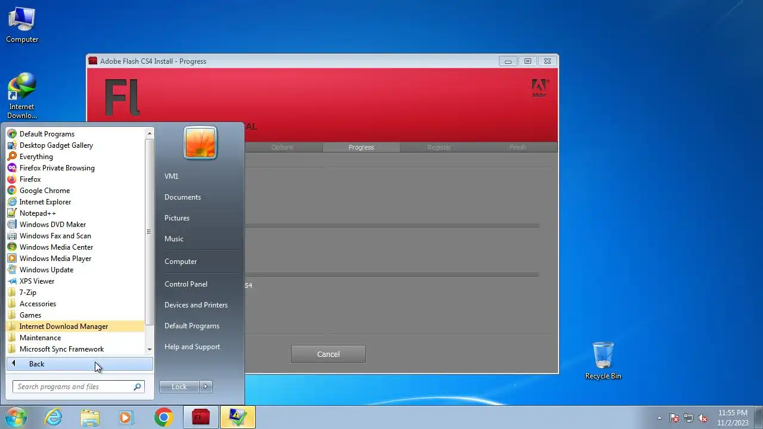Open Default Programs icon in programs list
The image size is (763, 429).
pyautogui.click(x=11, y=134)
